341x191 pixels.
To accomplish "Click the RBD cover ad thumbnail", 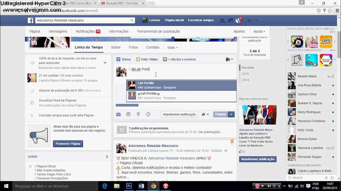I will coord(258,115).
